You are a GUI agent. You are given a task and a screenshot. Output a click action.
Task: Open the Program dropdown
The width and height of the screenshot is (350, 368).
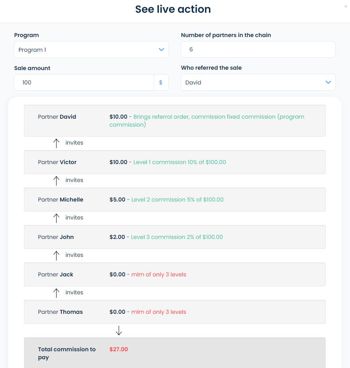click(91, 50)
